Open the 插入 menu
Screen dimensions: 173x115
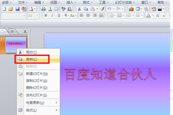coord(71,2)
